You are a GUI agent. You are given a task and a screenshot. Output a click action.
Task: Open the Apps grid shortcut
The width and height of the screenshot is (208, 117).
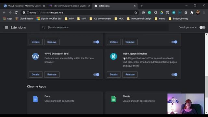tap(7, 19)
